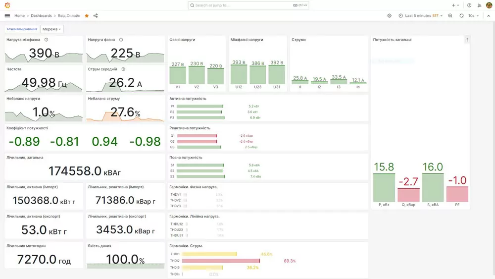Click the Лічильник мотогодин panel title

click(26, 246)
